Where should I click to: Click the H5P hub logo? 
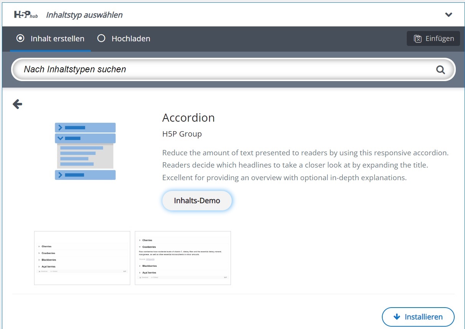pos(26,15)
